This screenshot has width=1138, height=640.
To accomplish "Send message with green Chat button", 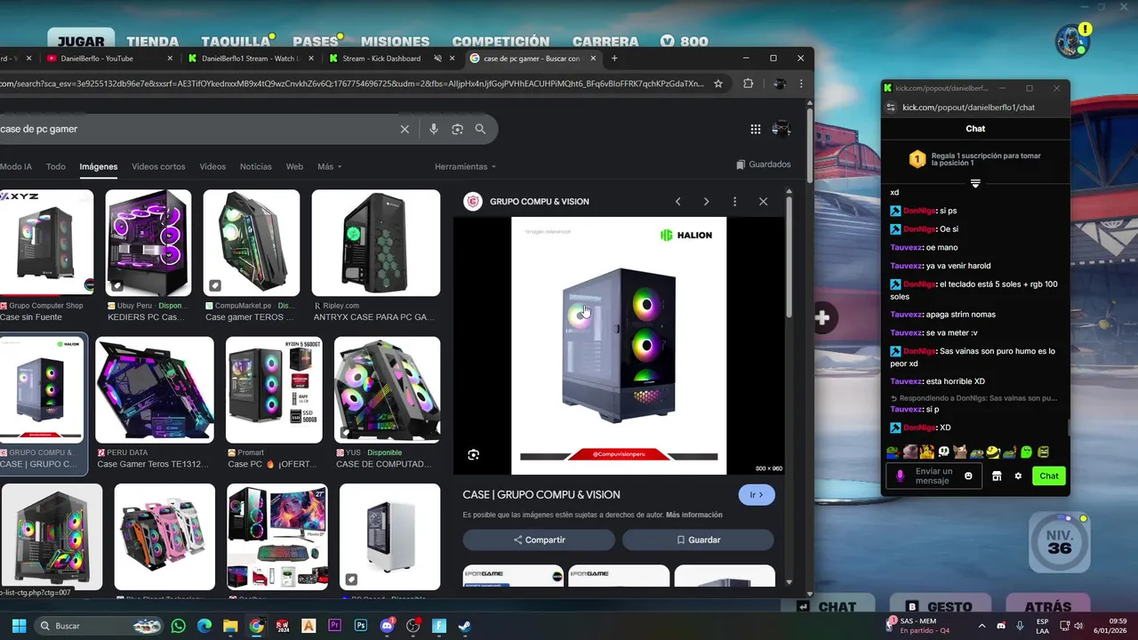I will click(1049, 476).
